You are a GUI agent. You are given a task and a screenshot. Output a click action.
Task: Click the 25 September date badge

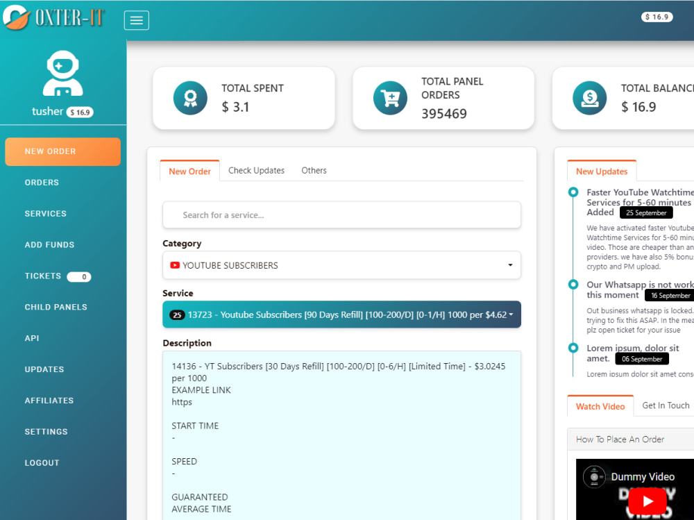point(645,212)
